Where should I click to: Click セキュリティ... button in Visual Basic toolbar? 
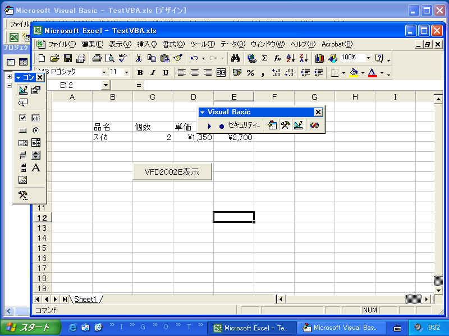pyautogui.click(x=244, y=125)
